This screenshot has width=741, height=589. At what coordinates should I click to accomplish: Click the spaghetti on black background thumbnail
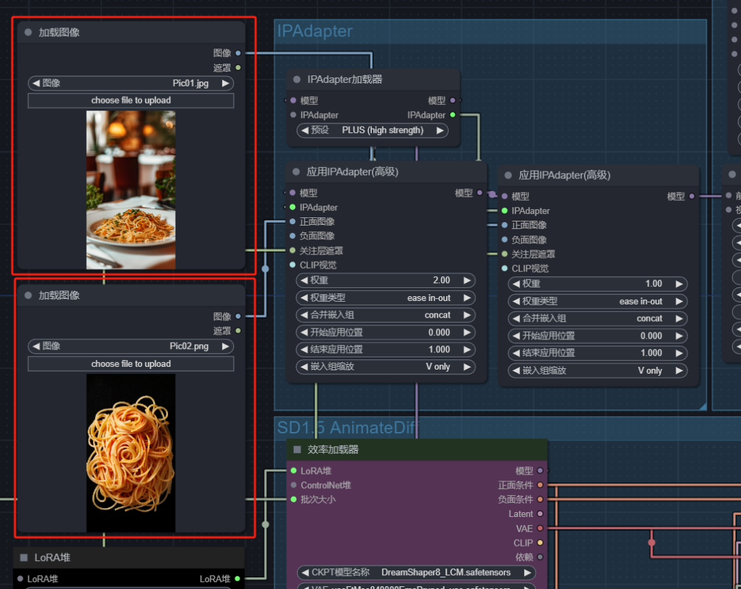coord(130,453)
